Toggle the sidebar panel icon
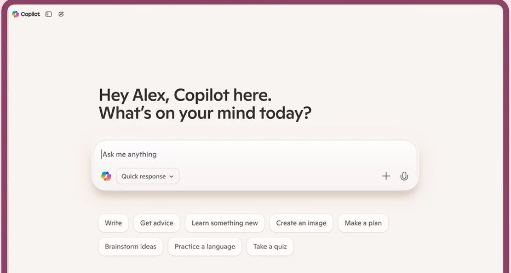The width and height of the screenshot is (511, 273). click(x=49, y=14)
